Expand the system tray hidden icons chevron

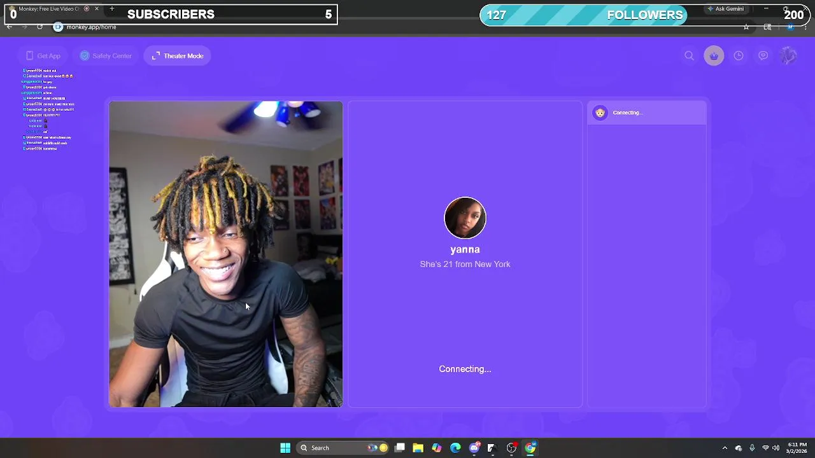[725, 448]
